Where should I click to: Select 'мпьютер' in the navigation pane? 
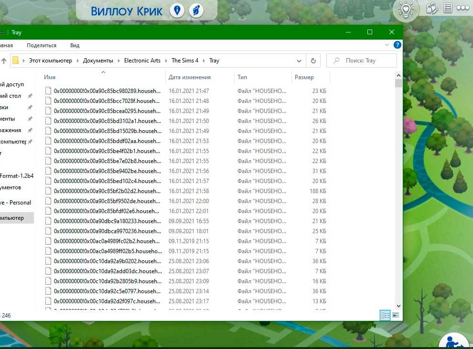click(x=17, y=218)
